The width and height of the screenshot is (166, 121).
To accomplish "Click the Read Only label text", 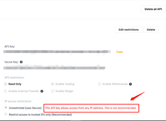I will 15,84.
